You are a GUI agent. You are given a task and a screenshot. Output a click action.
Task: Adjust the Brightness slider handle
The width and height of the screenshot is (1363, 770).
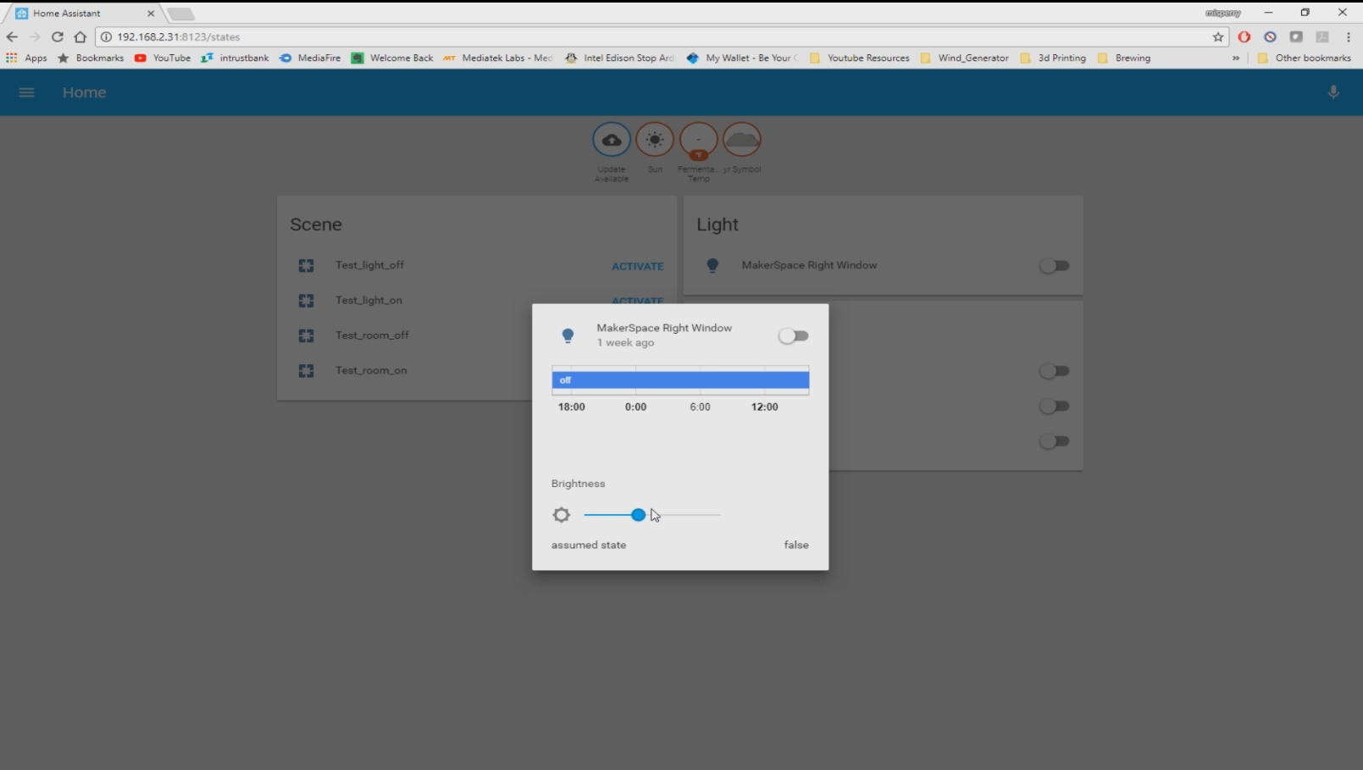(638, 515)
